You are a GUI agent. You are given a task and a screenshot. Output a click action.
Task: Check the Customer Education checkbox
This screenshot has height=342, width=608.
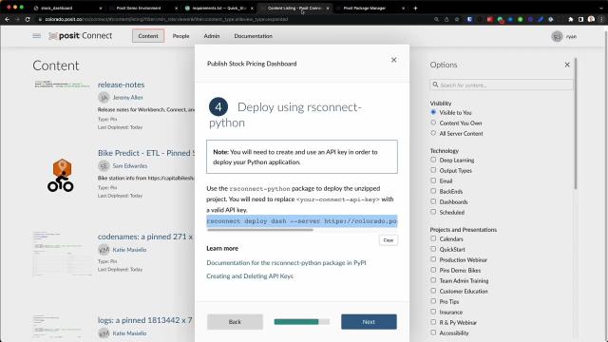[x=433, y=291]
